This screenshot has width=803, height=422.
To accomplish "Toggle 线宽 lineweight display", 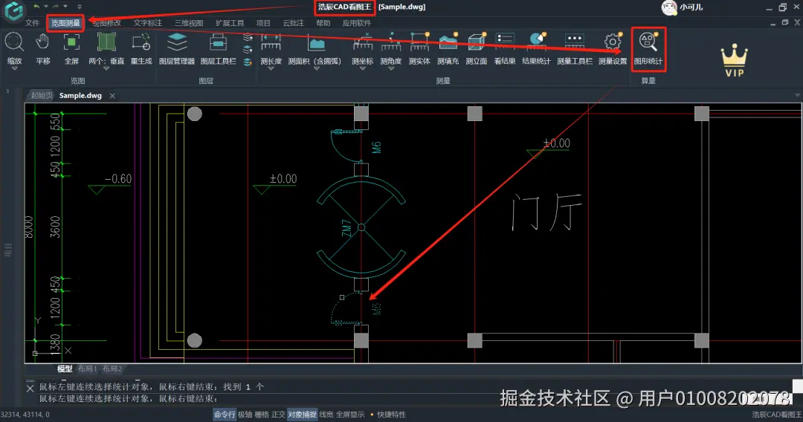I will pos(326,415).
